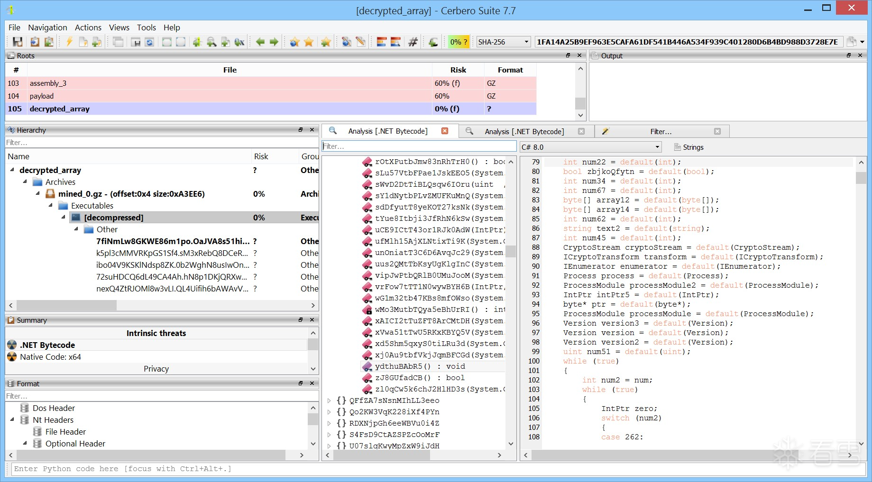Toggle the Strings view button
The image size is (872, 482).
pyautogui.click(x=689, y=147)
